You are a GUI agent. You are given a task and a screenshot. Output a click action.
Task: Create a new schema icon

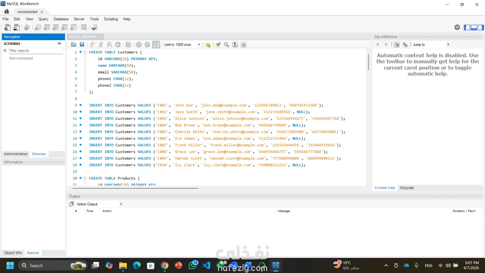(x=38, y=27)
